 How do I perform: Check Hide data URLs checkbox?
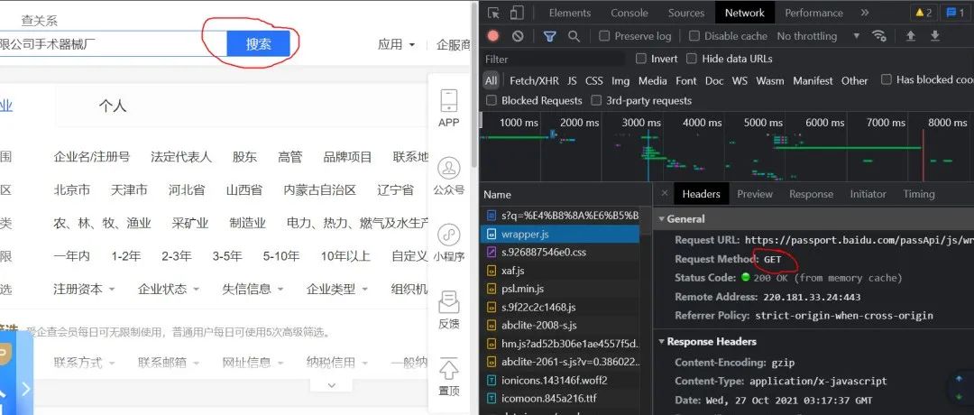pyautogui.click(x=692, y=59)
